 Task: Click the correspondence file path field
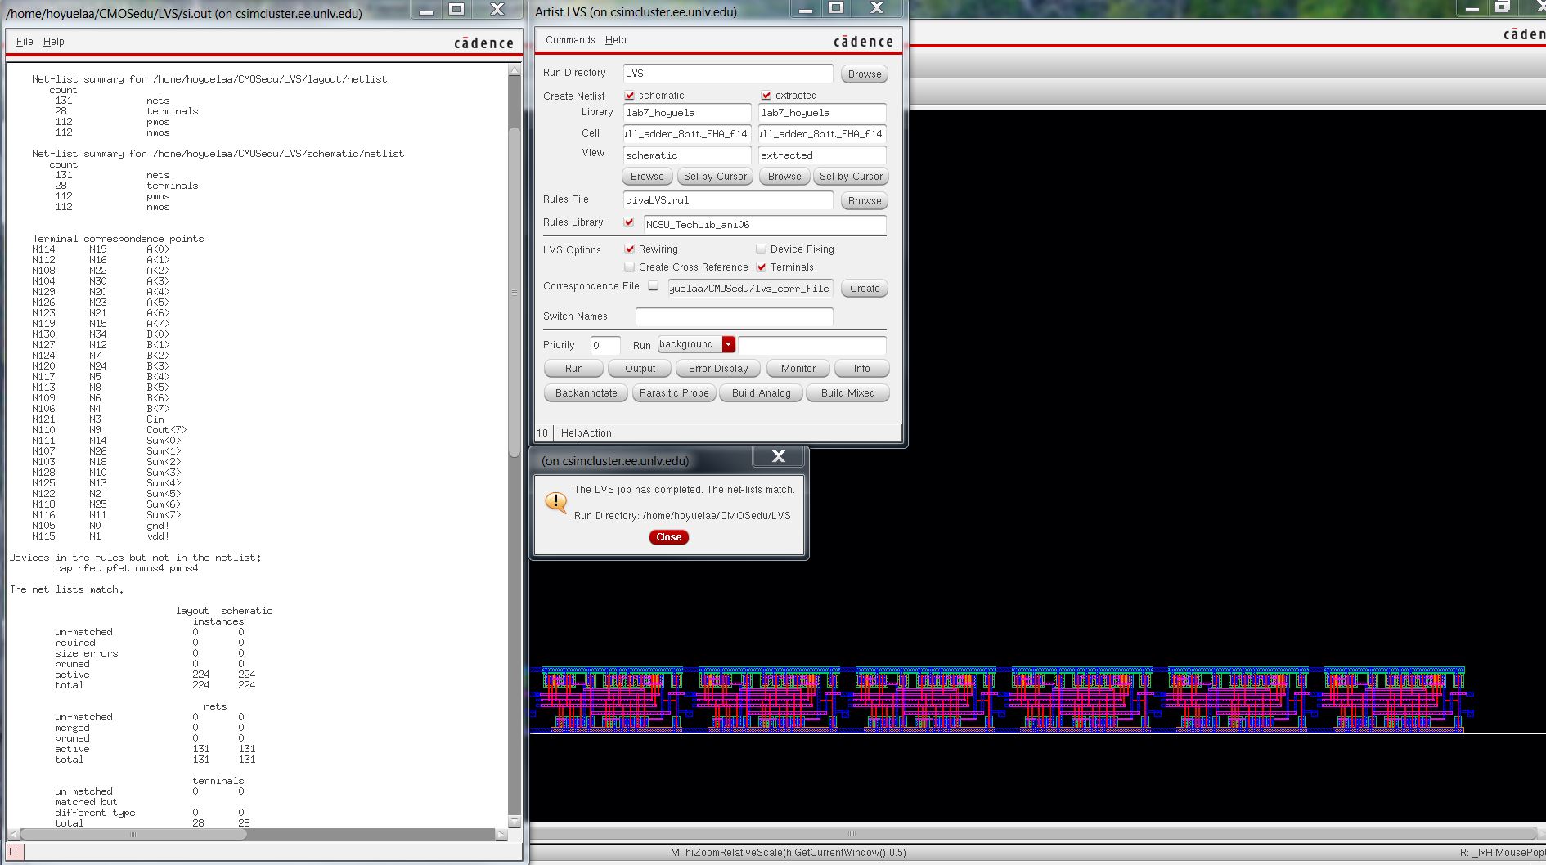tap(750, 289)
